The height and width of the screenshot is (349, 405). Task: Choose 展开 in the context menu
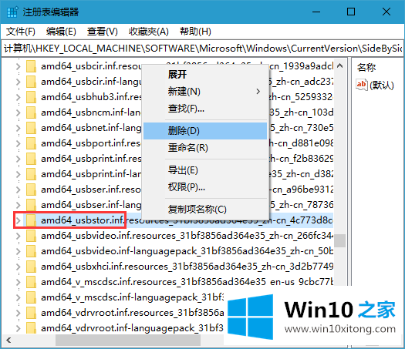(205, 74)
